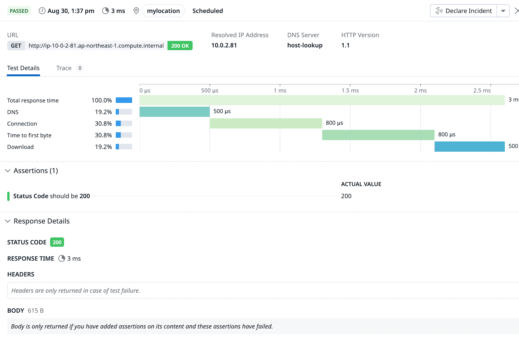Viewport: 519px width, 342px height.
Task: Collapse the Response Details section
Action: click(8, 221)
